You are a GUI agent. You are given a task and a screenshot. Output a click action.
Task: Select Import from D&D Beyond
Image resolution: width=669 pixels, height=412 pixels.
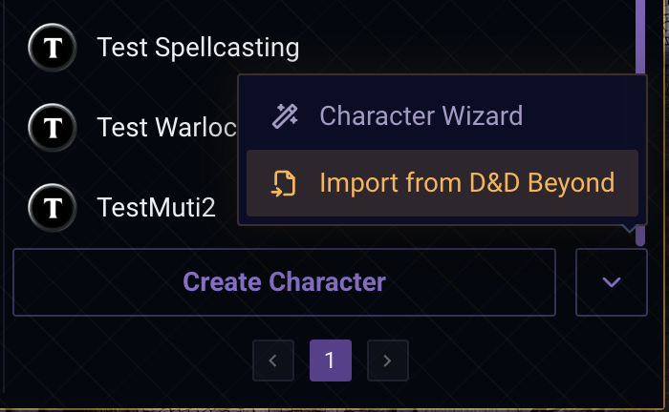466,183
